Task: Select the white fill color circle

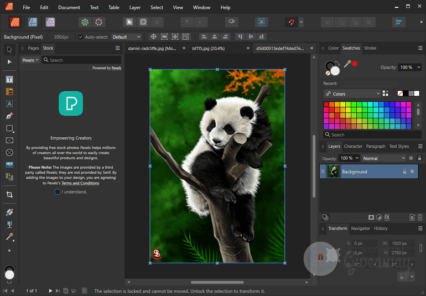Action: point(335,71)
